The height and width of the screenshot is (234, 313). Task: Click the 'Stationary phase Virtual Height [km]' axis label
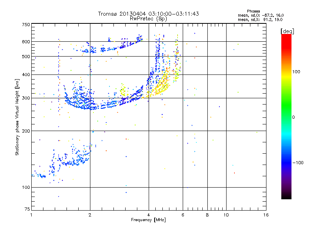[x=17, y=117]
